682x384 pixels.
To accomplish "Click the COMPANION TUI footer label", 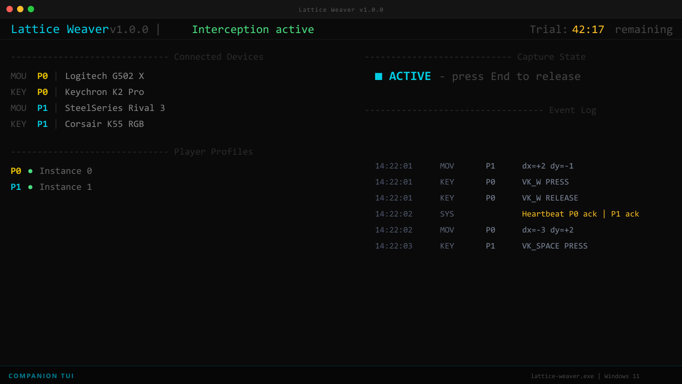I will click(42, 376).
